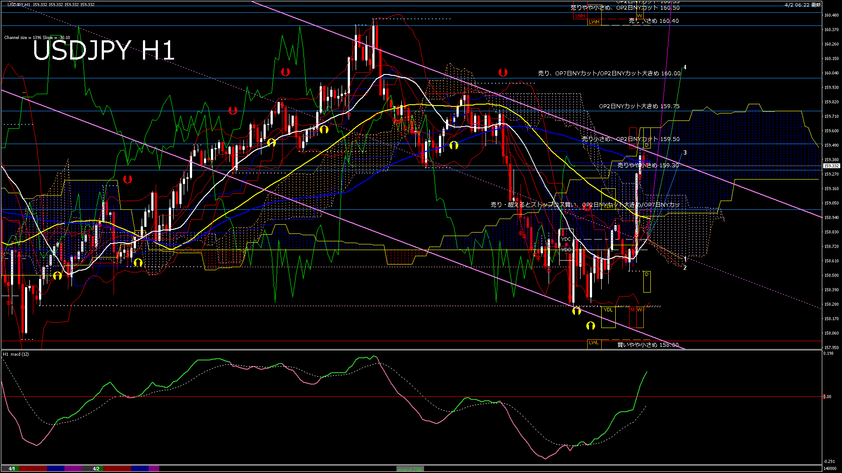Click the OP2日NYカット大きめ 159.75 label
This screenshot has width=842, height=473.
[x=639, y=106]
